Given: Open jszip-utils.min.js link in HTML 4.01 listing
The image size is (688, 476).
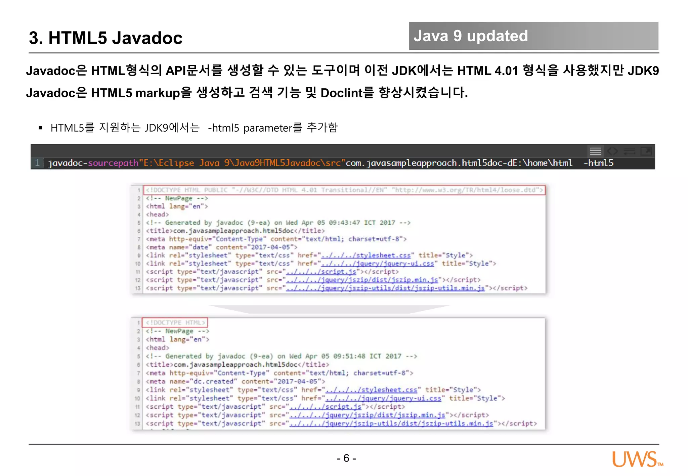Looking at the screenshot, I should pyautogui.click(x=385, y=288).
